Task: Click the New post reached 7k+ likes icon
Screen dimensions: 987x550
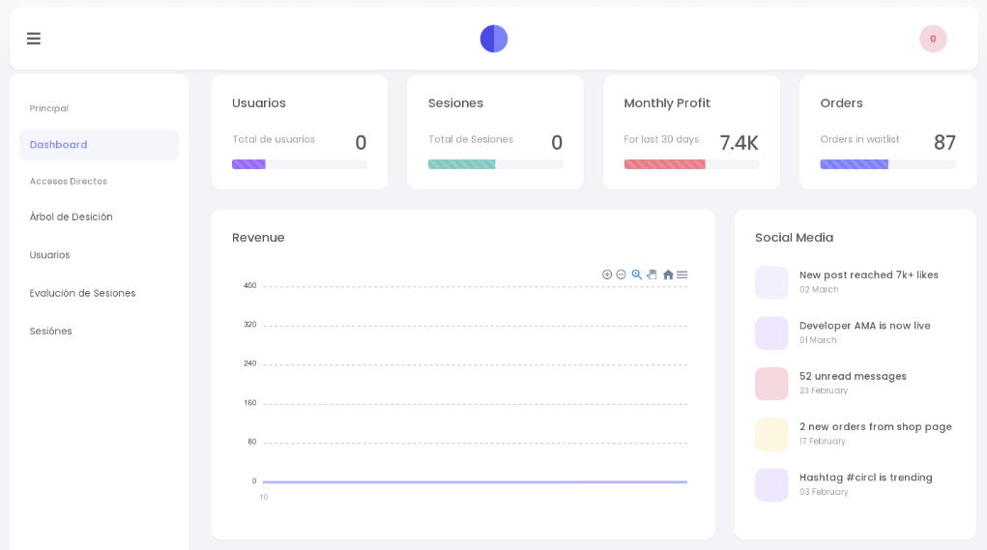Action: 771,282
